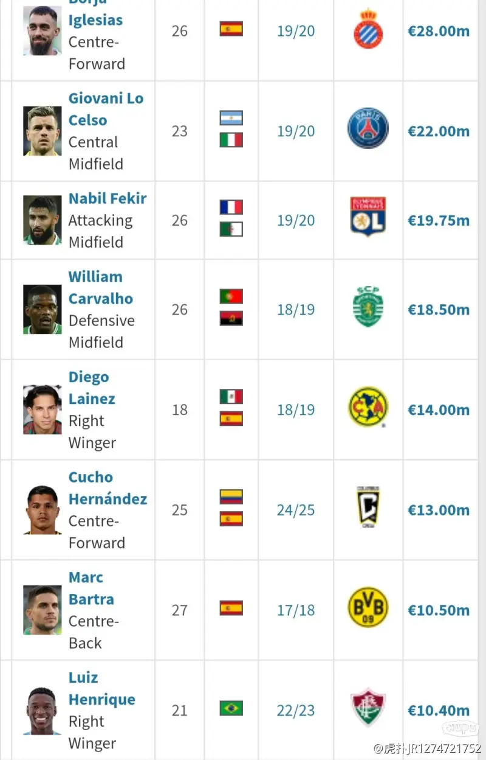486x760 pixels.
Task: Click the Brazil flag for Luiz Henrique
Action: point(231,708)
